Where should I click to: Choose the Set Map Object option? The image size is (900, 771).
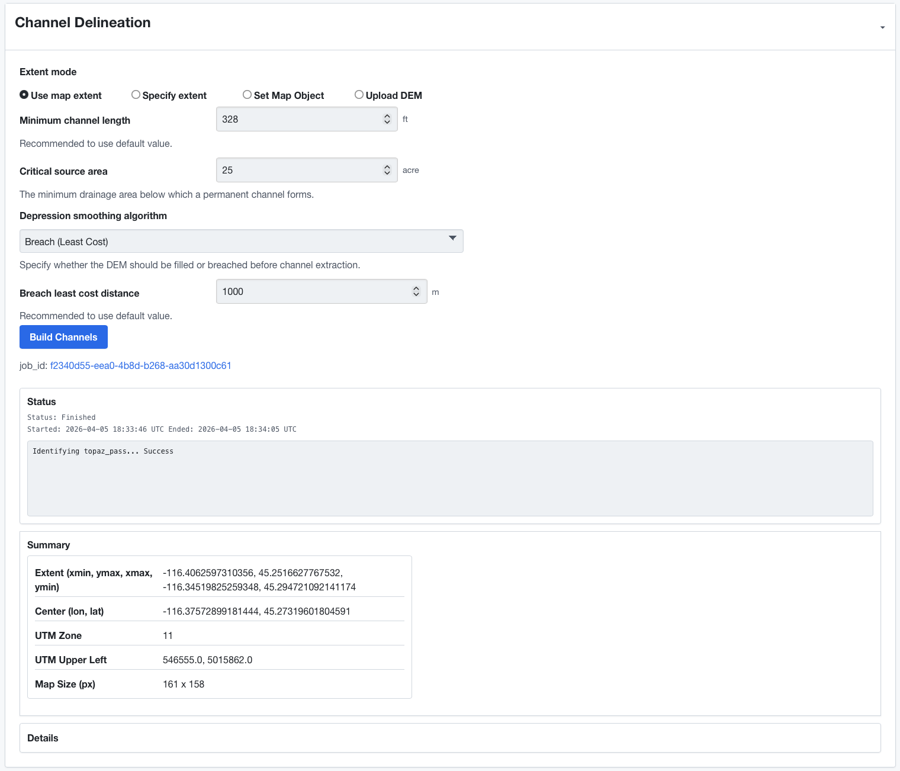tap(247, 95)
